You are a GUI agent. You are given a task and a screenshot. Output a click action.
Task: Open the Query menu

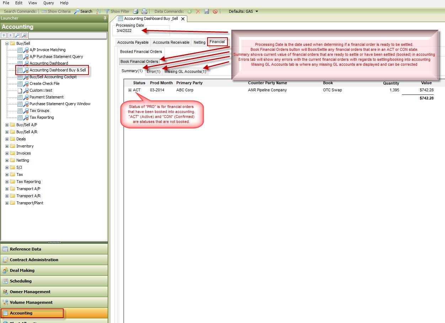[x=48, y=3]
